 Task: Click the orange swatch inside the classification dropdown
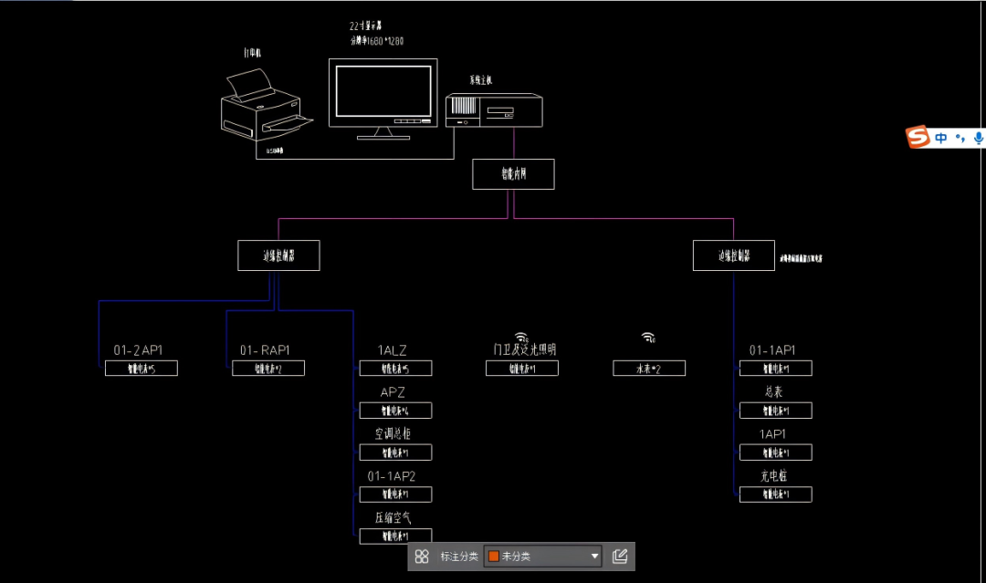494,557
